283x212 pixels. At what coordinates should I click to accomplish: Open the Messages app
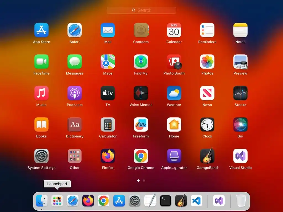pyautogui.click(x=75, y=62)
